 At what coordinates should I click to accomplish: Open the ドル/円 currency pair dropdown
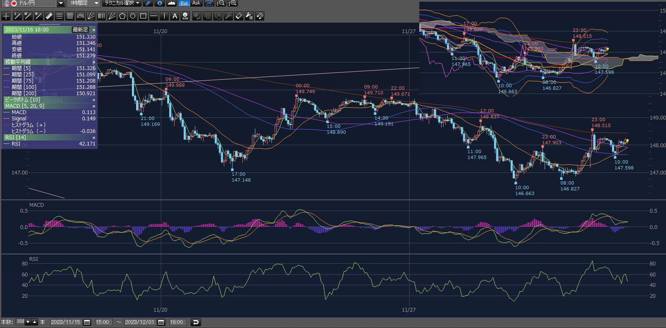click(x=61, y=3)
